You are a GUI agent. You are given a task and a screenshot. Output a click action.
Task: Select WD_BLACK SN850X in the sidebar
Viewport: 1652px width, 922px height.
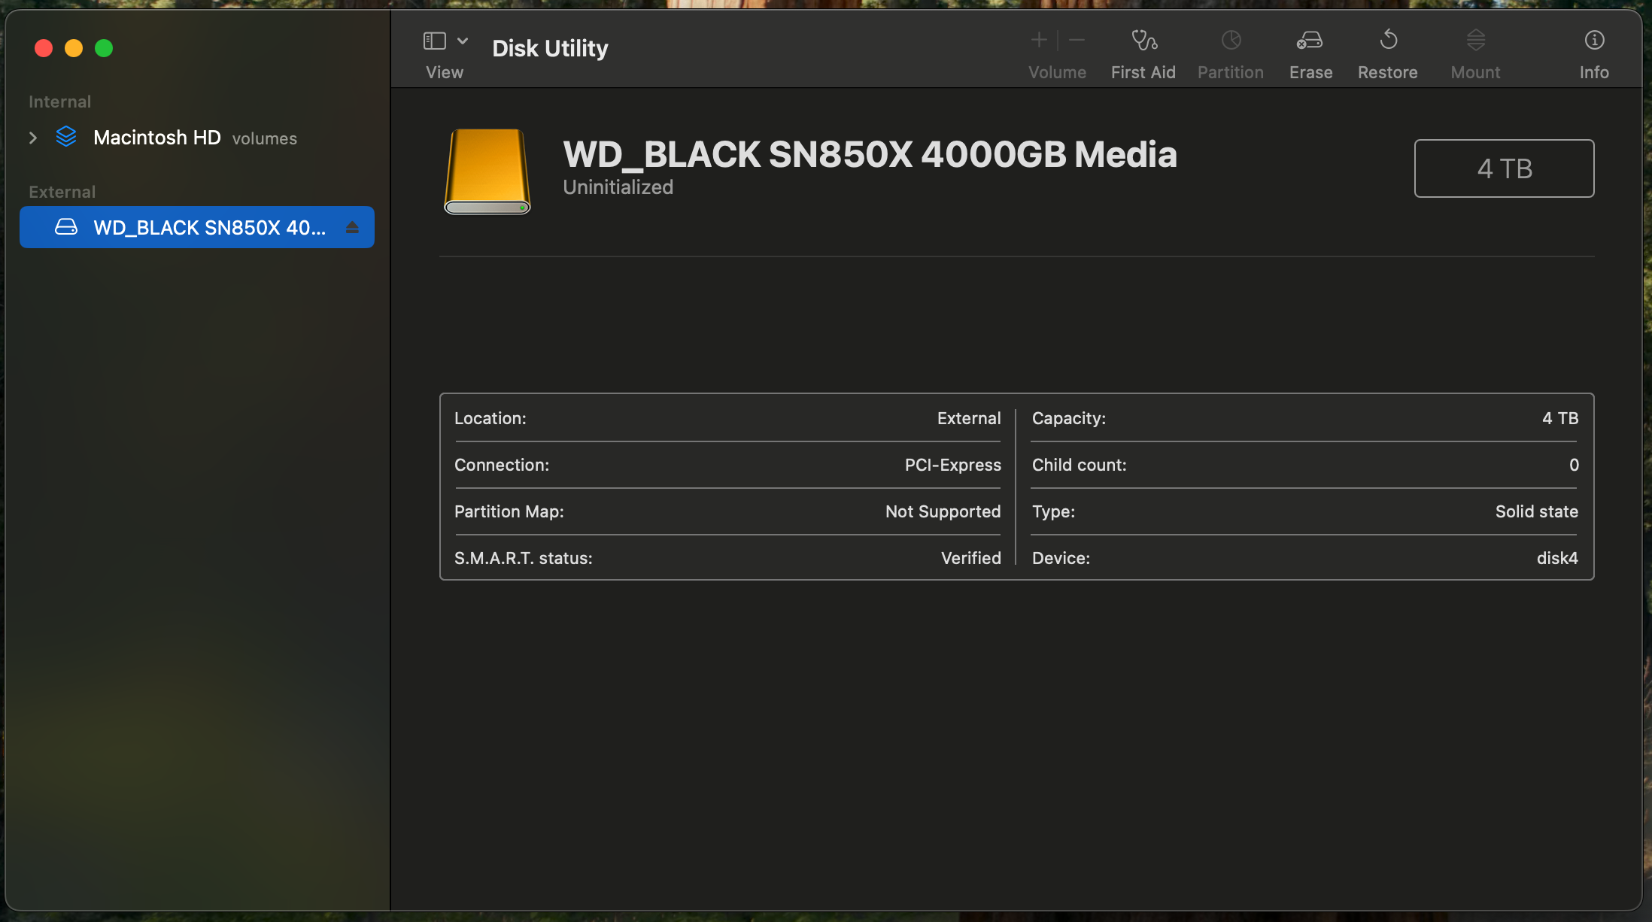(209, 227)
